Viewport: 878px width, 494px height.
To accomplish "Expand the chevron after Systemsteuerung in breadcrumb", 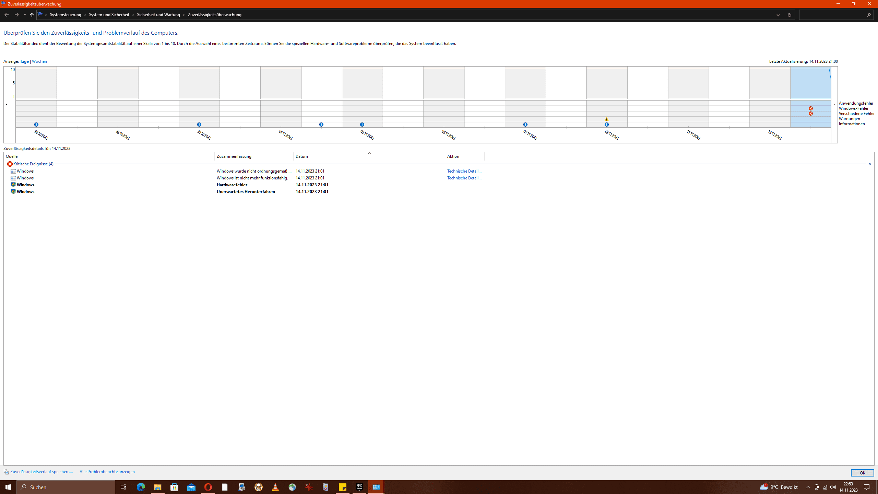I will [x=85, y=15].
